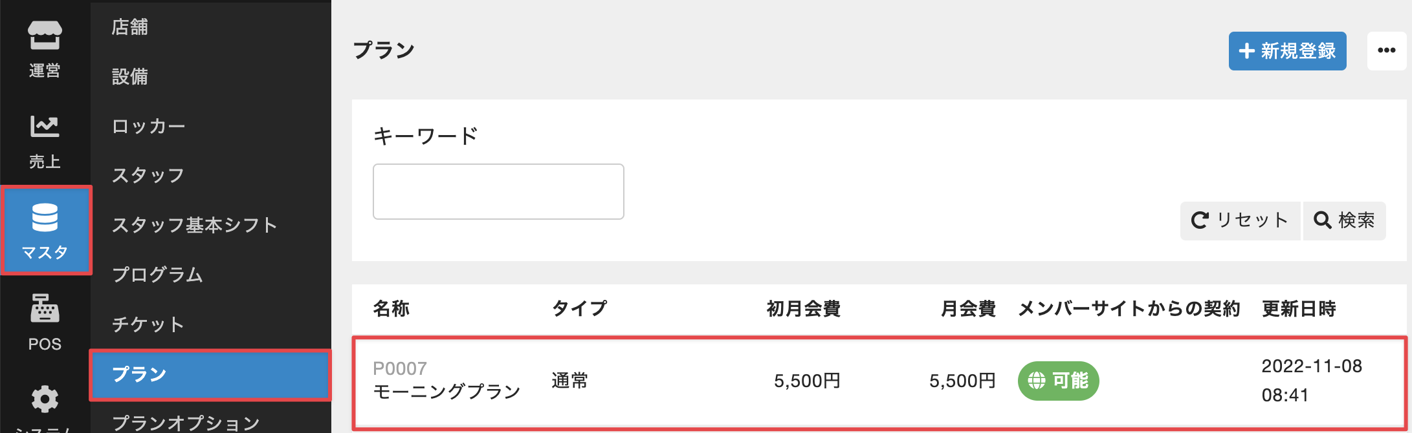This screenshot has height=433, width=1412.
Task: Open the three-dots more options button
Action: (x=1386, y=50)
